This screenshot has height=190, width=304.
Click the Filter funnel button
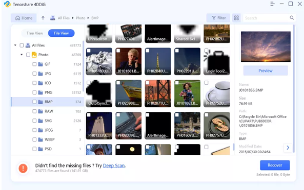pos(218,18)
